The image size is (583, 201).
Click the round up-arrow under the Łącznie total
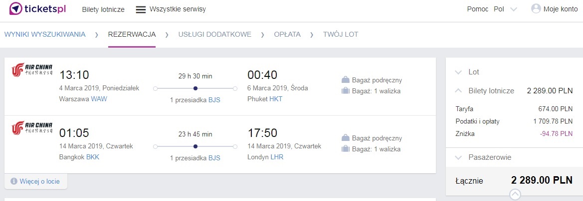pyautogui.click(x=515, y=194)
